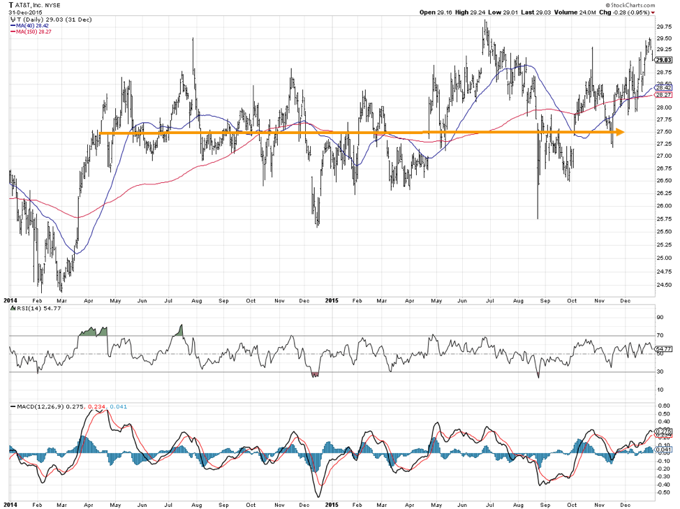Click the red down triangle after Chg
This screenshot has height=509, width=680.
point(653,13)
